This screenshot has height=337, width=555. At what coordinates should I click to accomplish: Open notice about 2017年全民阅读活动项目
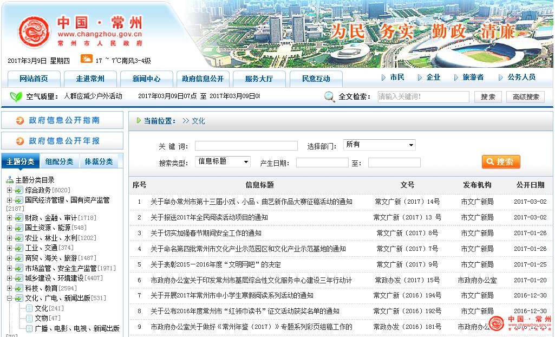[209, 217]
